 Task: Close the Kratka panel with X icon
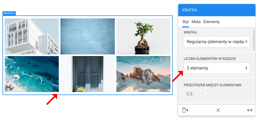218,110
